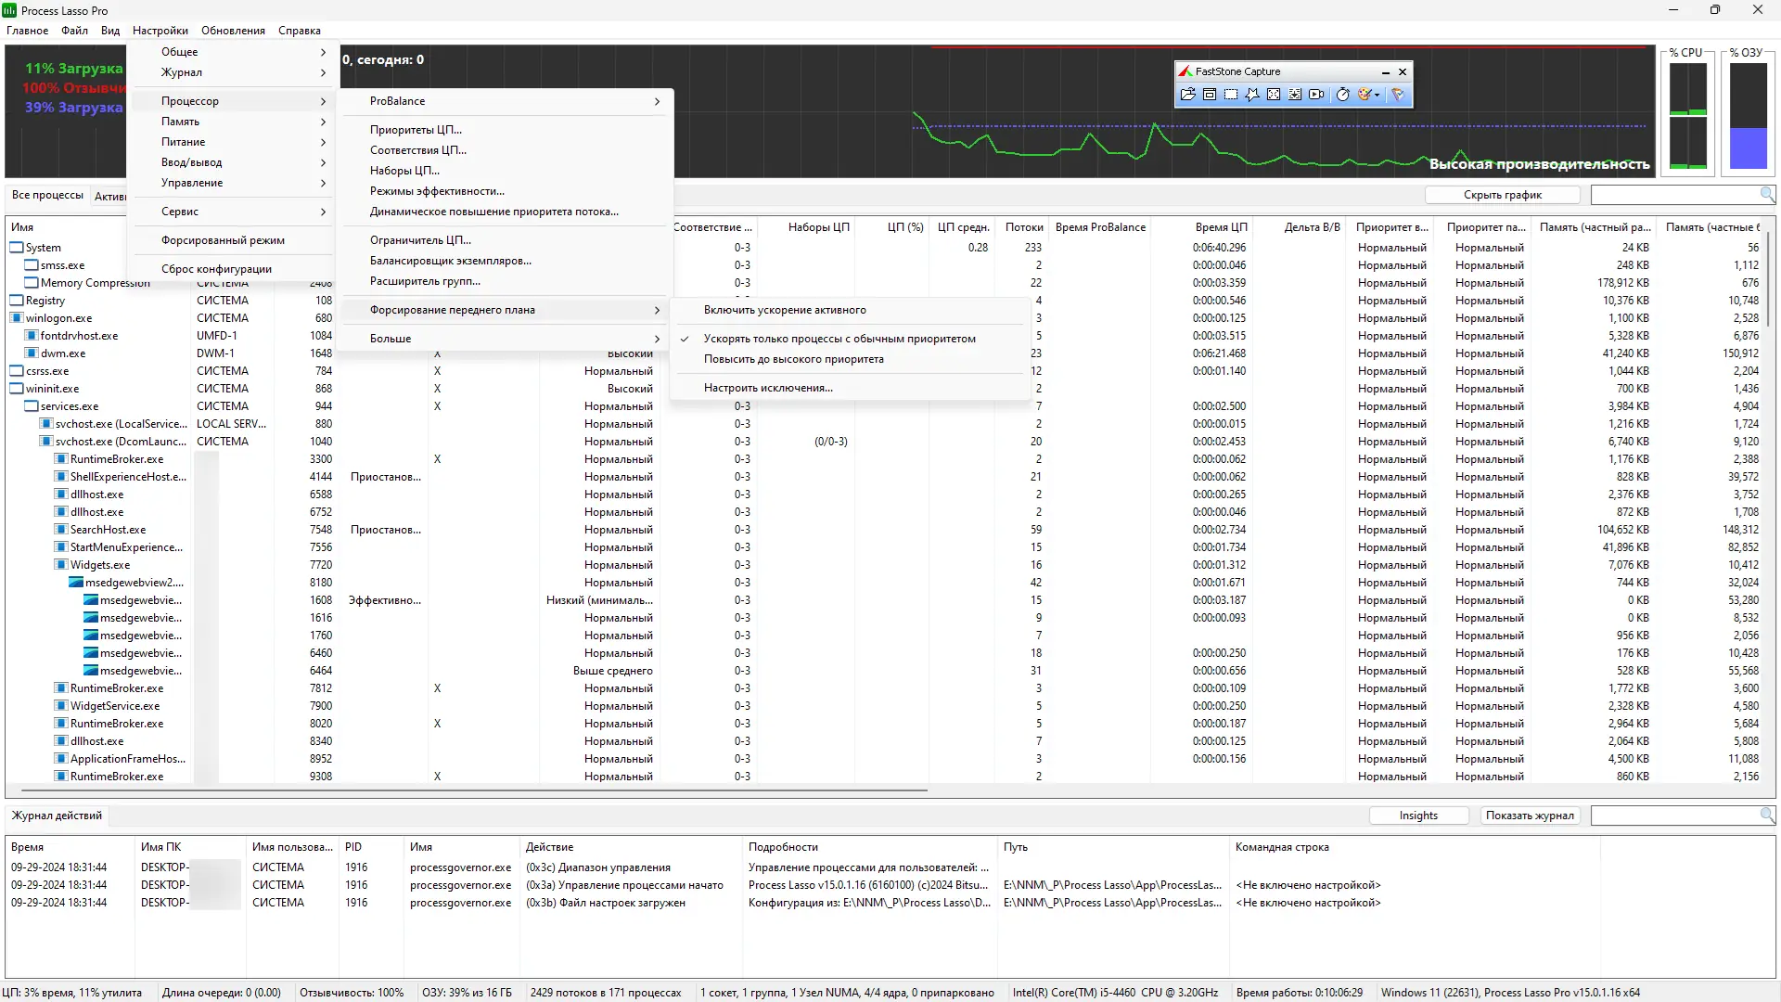
Task: Toggle 'Повысить до высокого приоритета' option
Action: pyautogui.click(x=793, y=359)
